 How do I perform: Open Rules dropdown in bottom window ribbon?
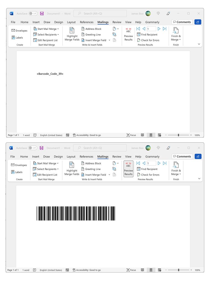116,163
